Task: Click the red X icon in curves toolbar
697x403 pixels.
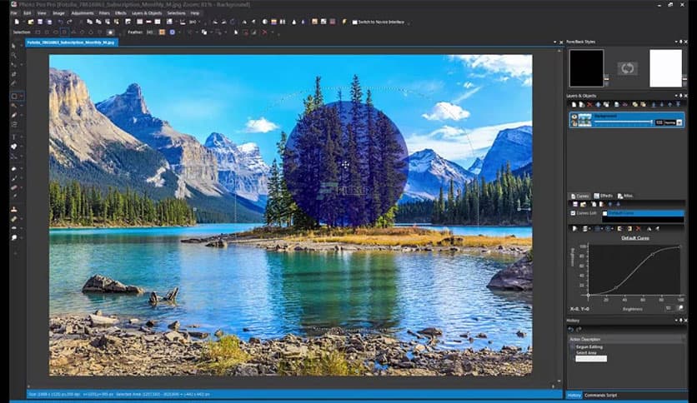Action: (x=639, y=229)
